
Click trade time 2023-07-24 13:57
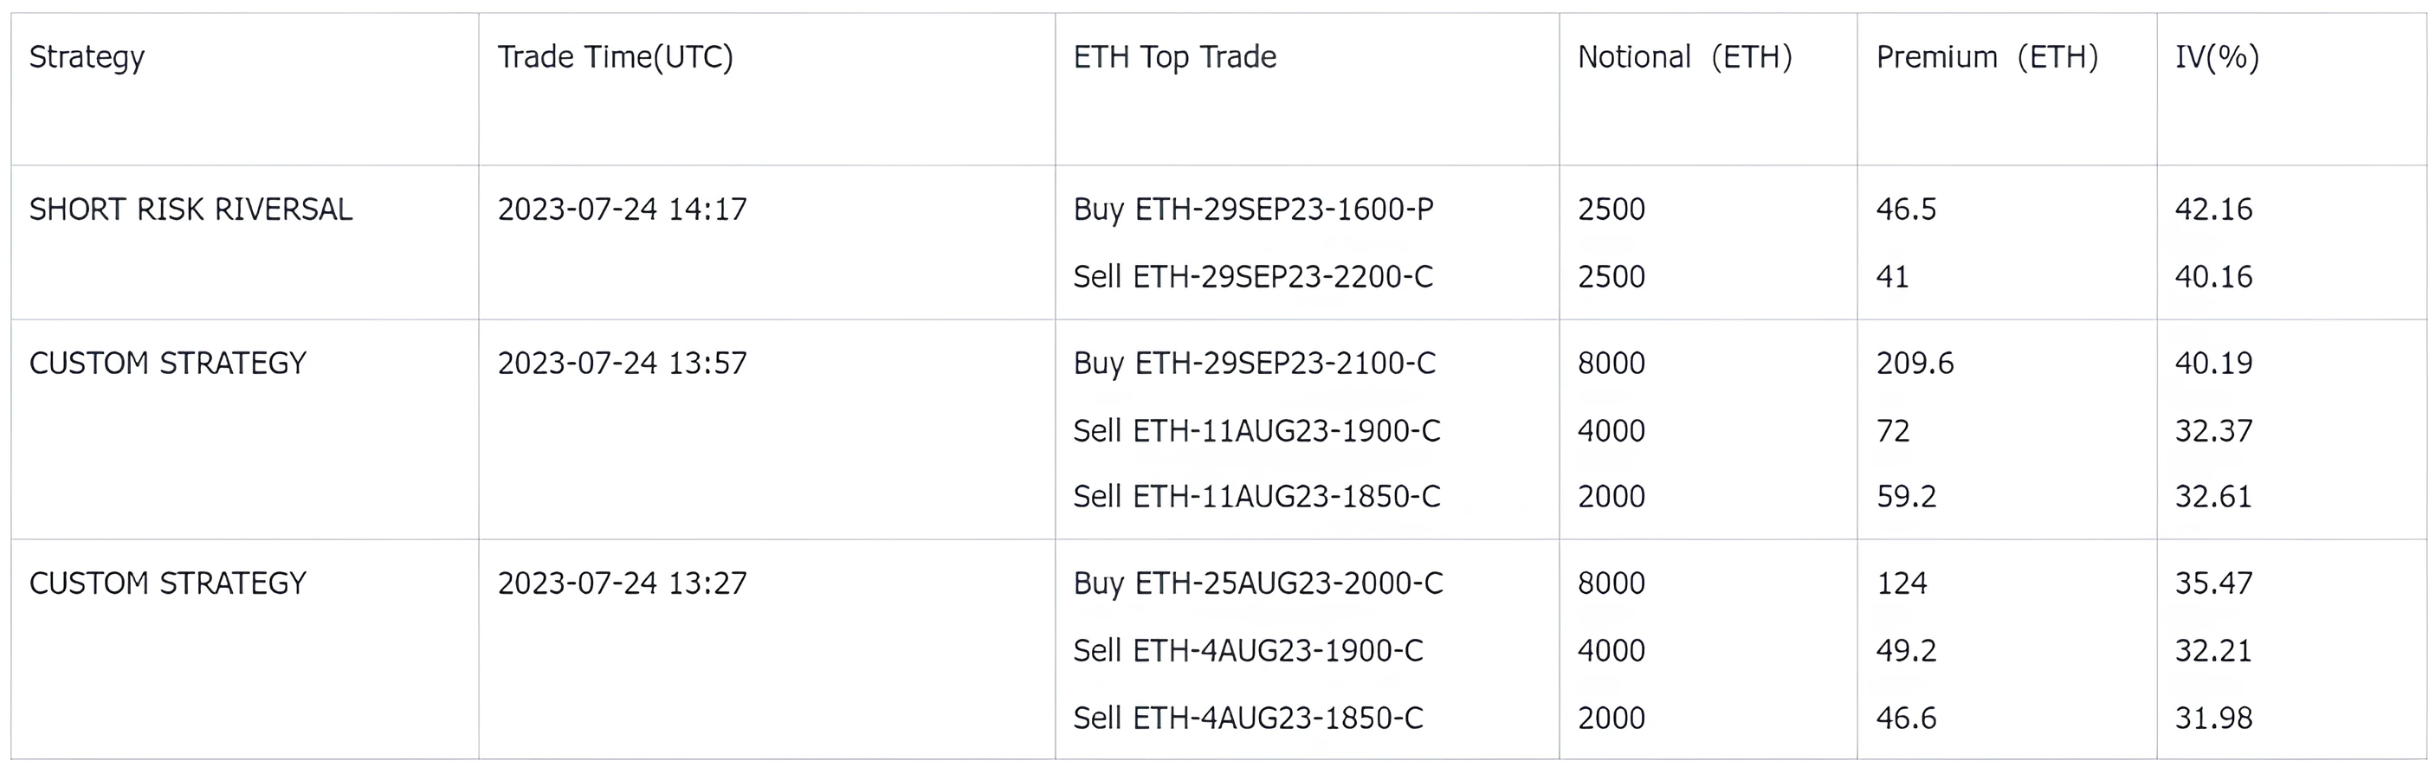coord(622,363)
